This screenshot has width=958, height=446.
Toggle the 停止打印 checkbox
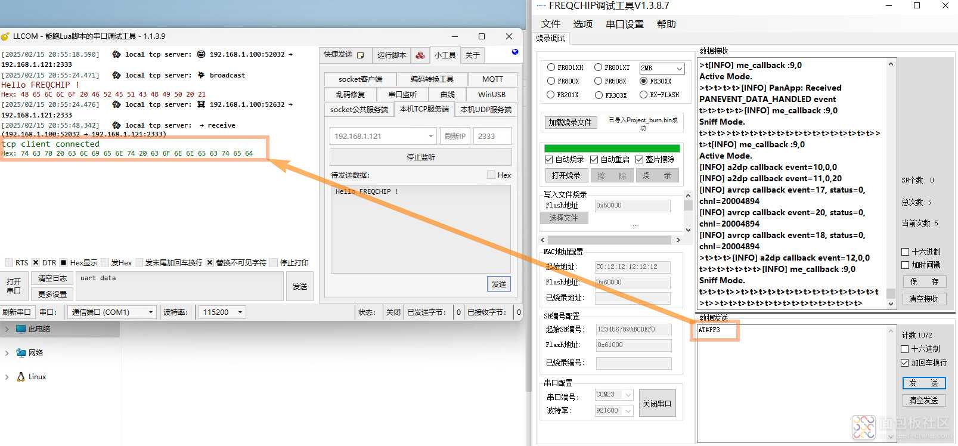(x=274, y=262)
